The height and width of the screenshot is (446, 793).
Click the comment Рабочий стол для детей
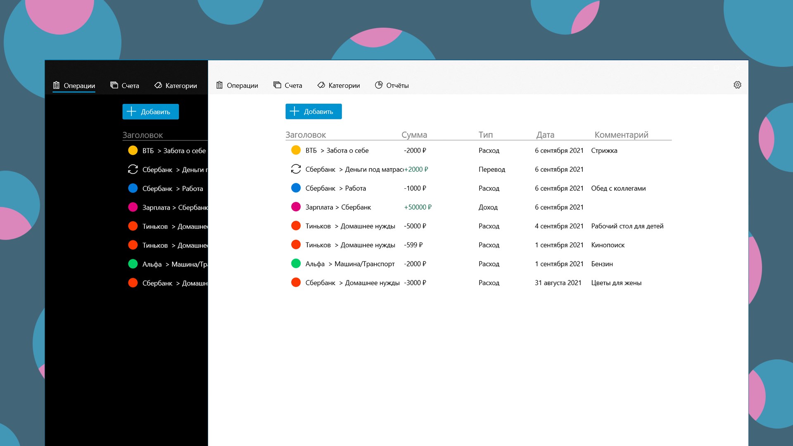click(x=627, y=226)
